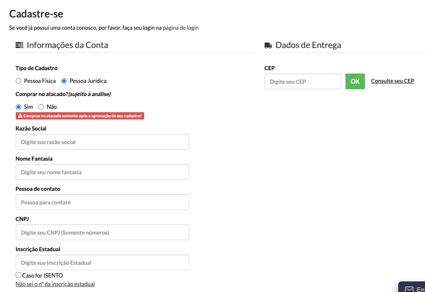Click the Inscrição Estadual input field

pyautogui.click(x=103, y=263)
